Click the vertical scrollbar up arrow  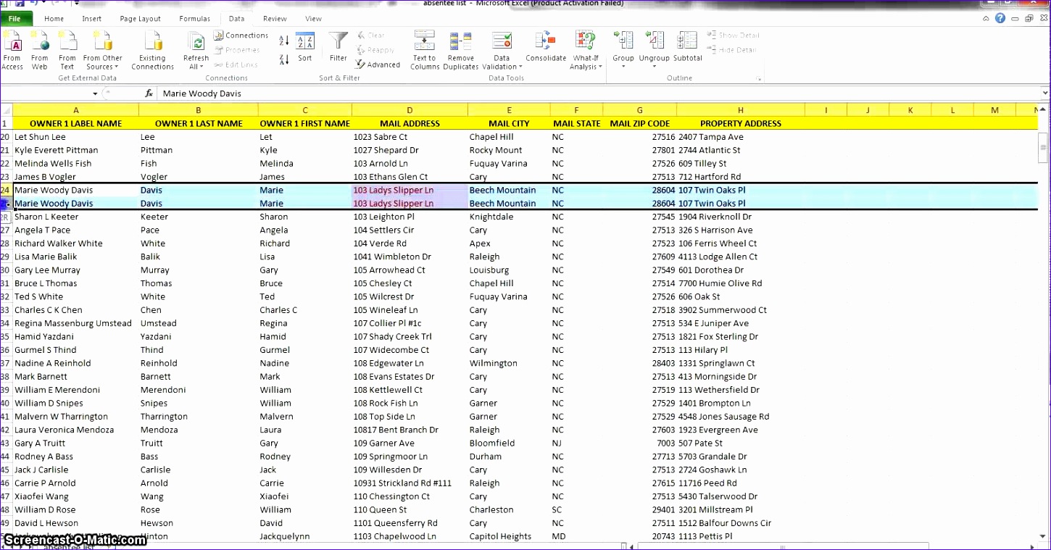(1043, 108)
